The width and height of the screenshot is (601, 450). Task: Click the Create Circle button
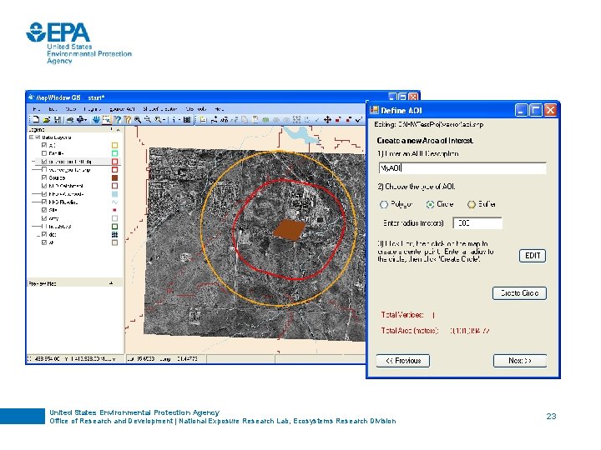(x=519, y=293)
